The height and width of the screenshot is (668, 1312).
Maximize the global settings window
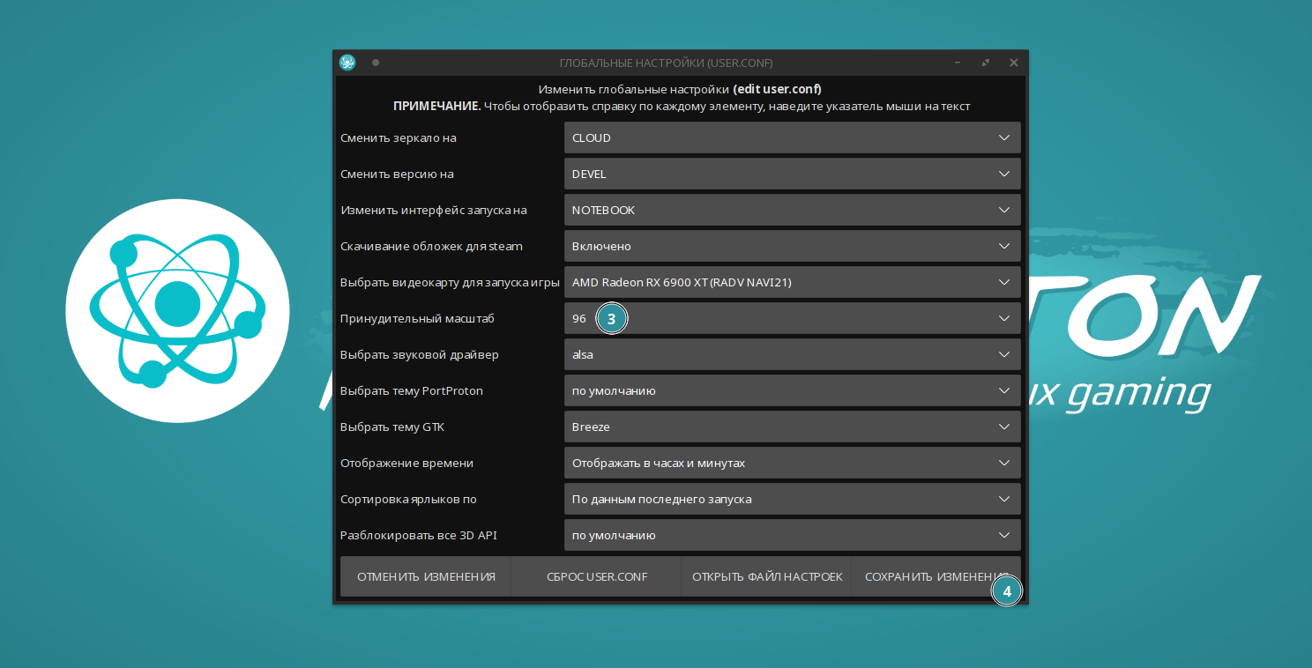(986, 63)
